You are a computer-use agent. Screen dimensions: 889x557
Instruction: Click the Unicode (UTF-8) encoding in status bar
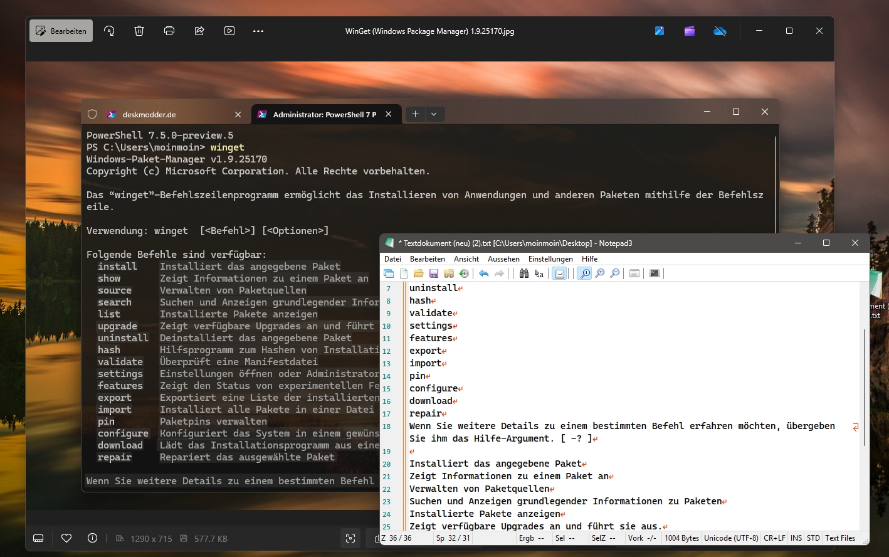pyautogui.click(x=731, y=538)
